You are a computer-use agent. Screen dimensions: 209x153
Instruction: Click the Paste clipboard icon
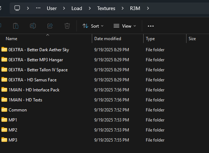pyautogui.click(x=16, y=26)
